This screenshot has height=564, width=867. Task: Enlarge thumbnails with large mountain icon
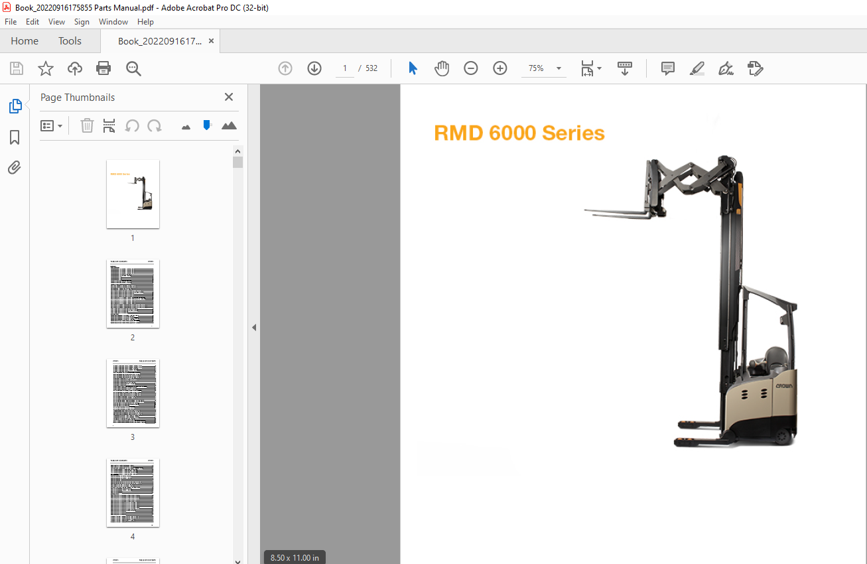pos(229,125)
